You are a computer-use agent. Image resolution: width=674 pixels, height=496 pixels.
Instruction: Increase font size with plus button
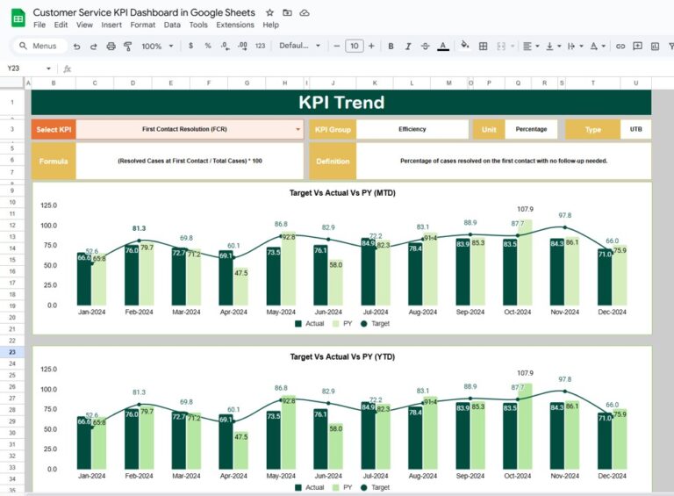tap(371, 46)
